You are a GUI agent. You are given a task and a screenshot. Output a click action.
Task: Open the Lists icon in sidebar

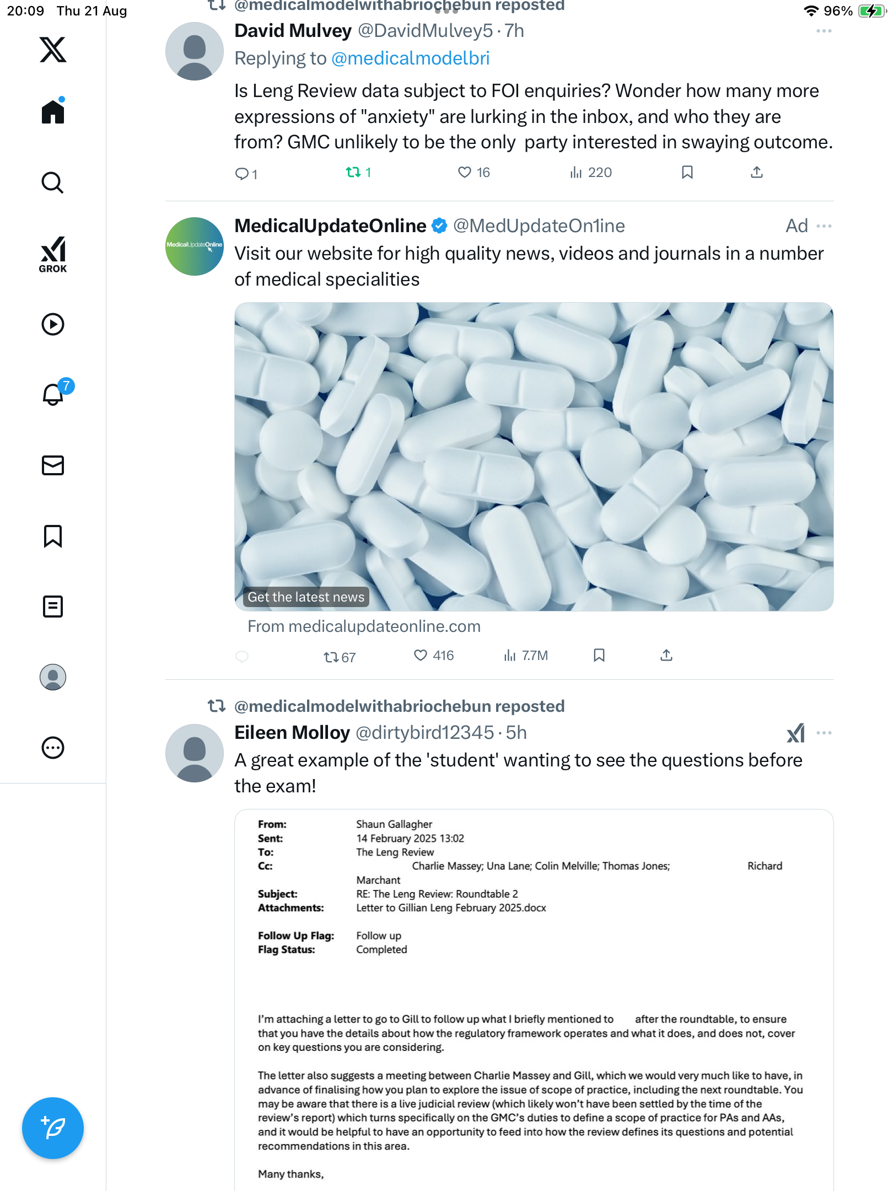click(x=53, y=607)
